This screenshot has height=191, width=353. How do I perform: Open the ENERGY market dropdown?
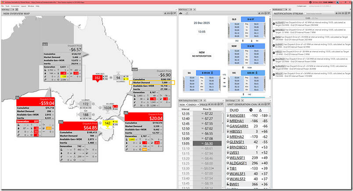(193, 105)
